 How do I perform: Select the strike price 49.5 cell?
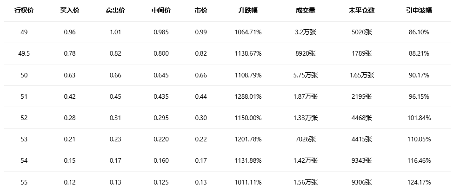click(x=24, y=53)
